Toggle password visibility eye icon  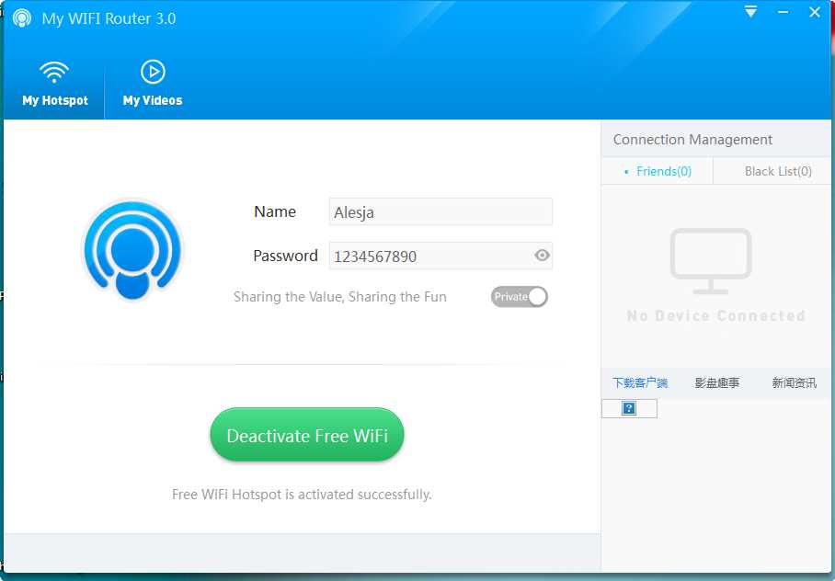542,256
